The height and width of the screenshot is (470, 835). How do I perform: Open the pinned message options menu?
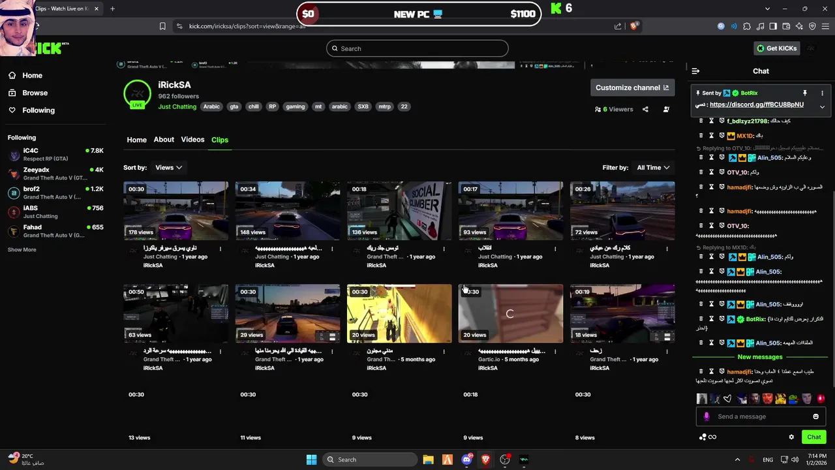[822, 93]
